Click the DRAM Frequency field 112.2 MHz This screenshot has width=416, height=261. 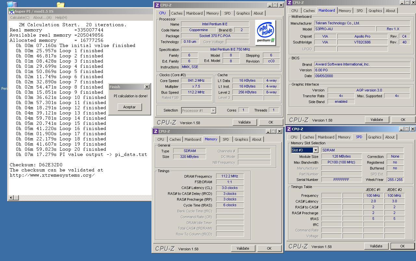pyautogui.click(x=230, y=176)
